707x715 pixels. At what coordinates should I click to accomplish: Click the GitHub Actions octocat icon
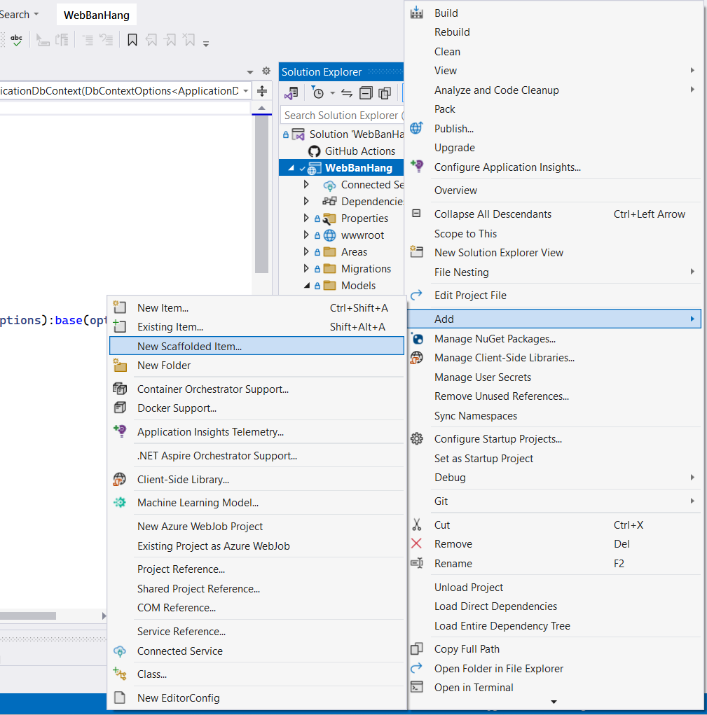point(315,151)
